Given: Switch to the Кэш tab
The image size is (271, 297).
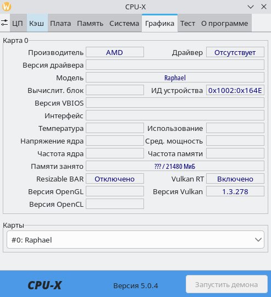Looking at the screenshot, I should tap(37, 23).
